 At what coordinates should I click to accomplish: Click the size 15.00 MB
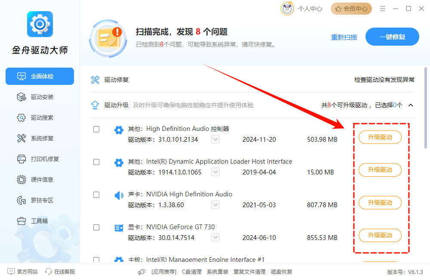tap(320, 172)
